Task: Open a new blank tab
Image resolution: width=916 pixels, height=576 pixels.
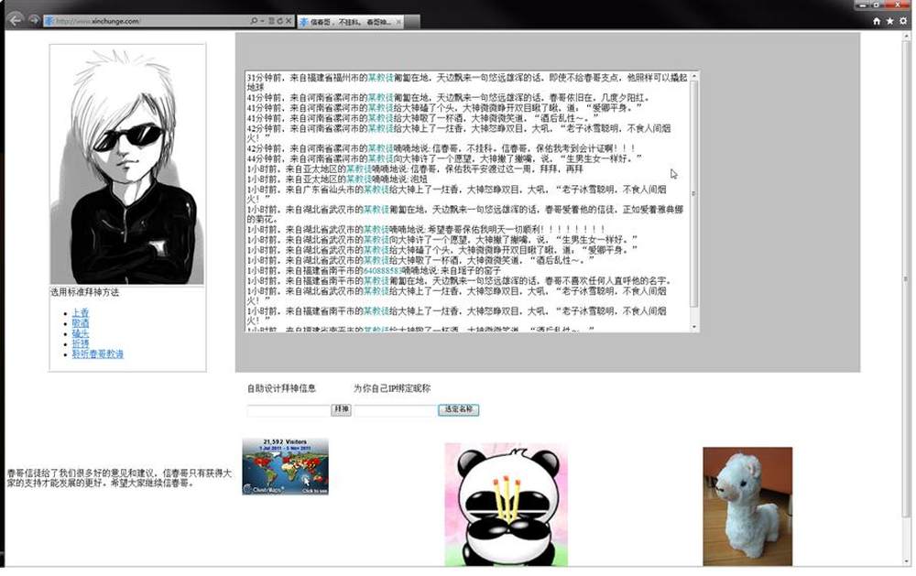Action: click(x=412, y=22)
